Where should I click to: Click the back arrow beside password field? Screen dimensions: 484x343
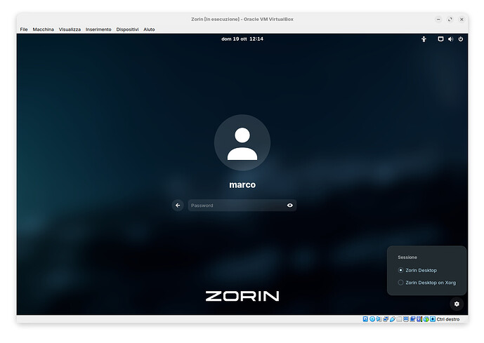[178, 206]
